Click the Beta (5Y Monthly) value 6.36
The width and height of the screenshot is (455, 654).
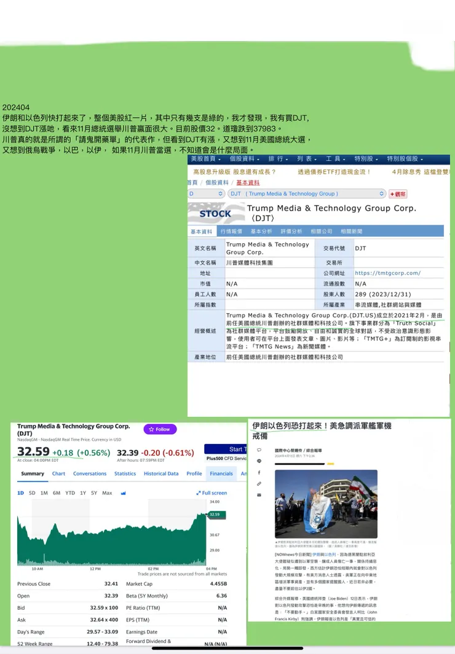pos(221,596)
